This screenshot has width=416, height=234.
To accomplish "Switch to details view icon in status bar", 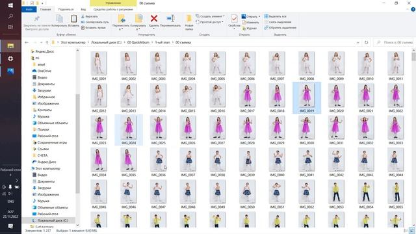I will click(406, 231).
